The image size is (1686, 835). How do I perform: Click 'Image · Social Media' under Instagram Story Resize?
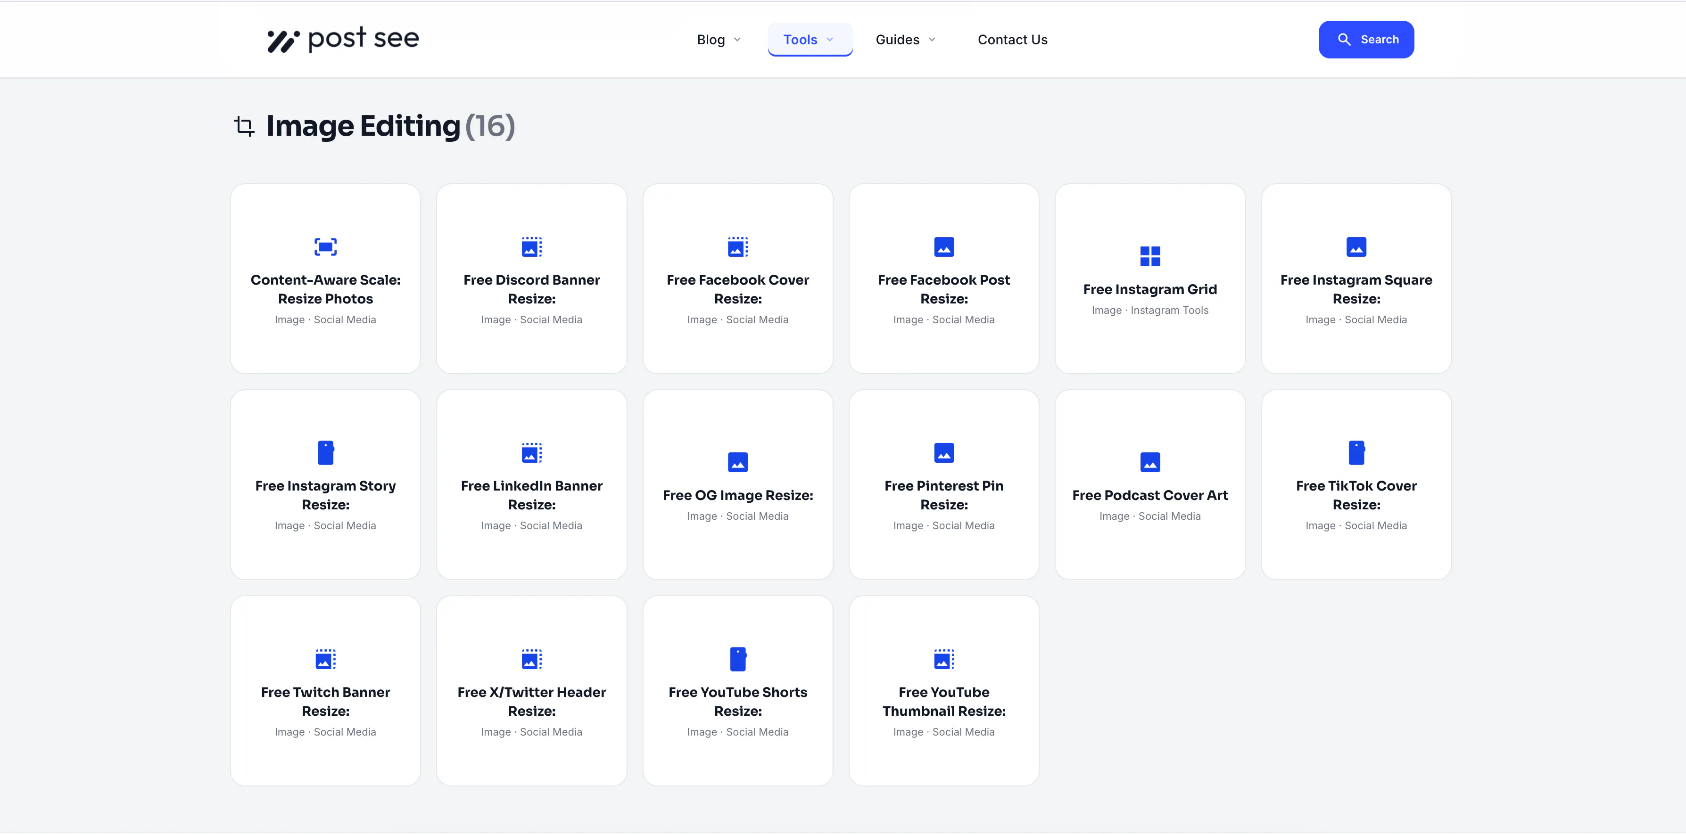(325, 525)
